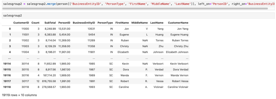Click the PersonID column header

click(64, 23)
